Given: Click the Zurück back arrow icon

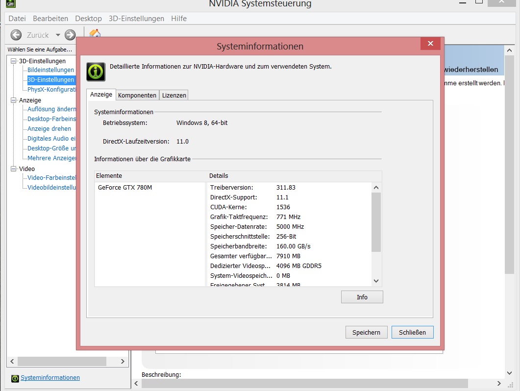Looking at the screenshot, I should [16, 35].
